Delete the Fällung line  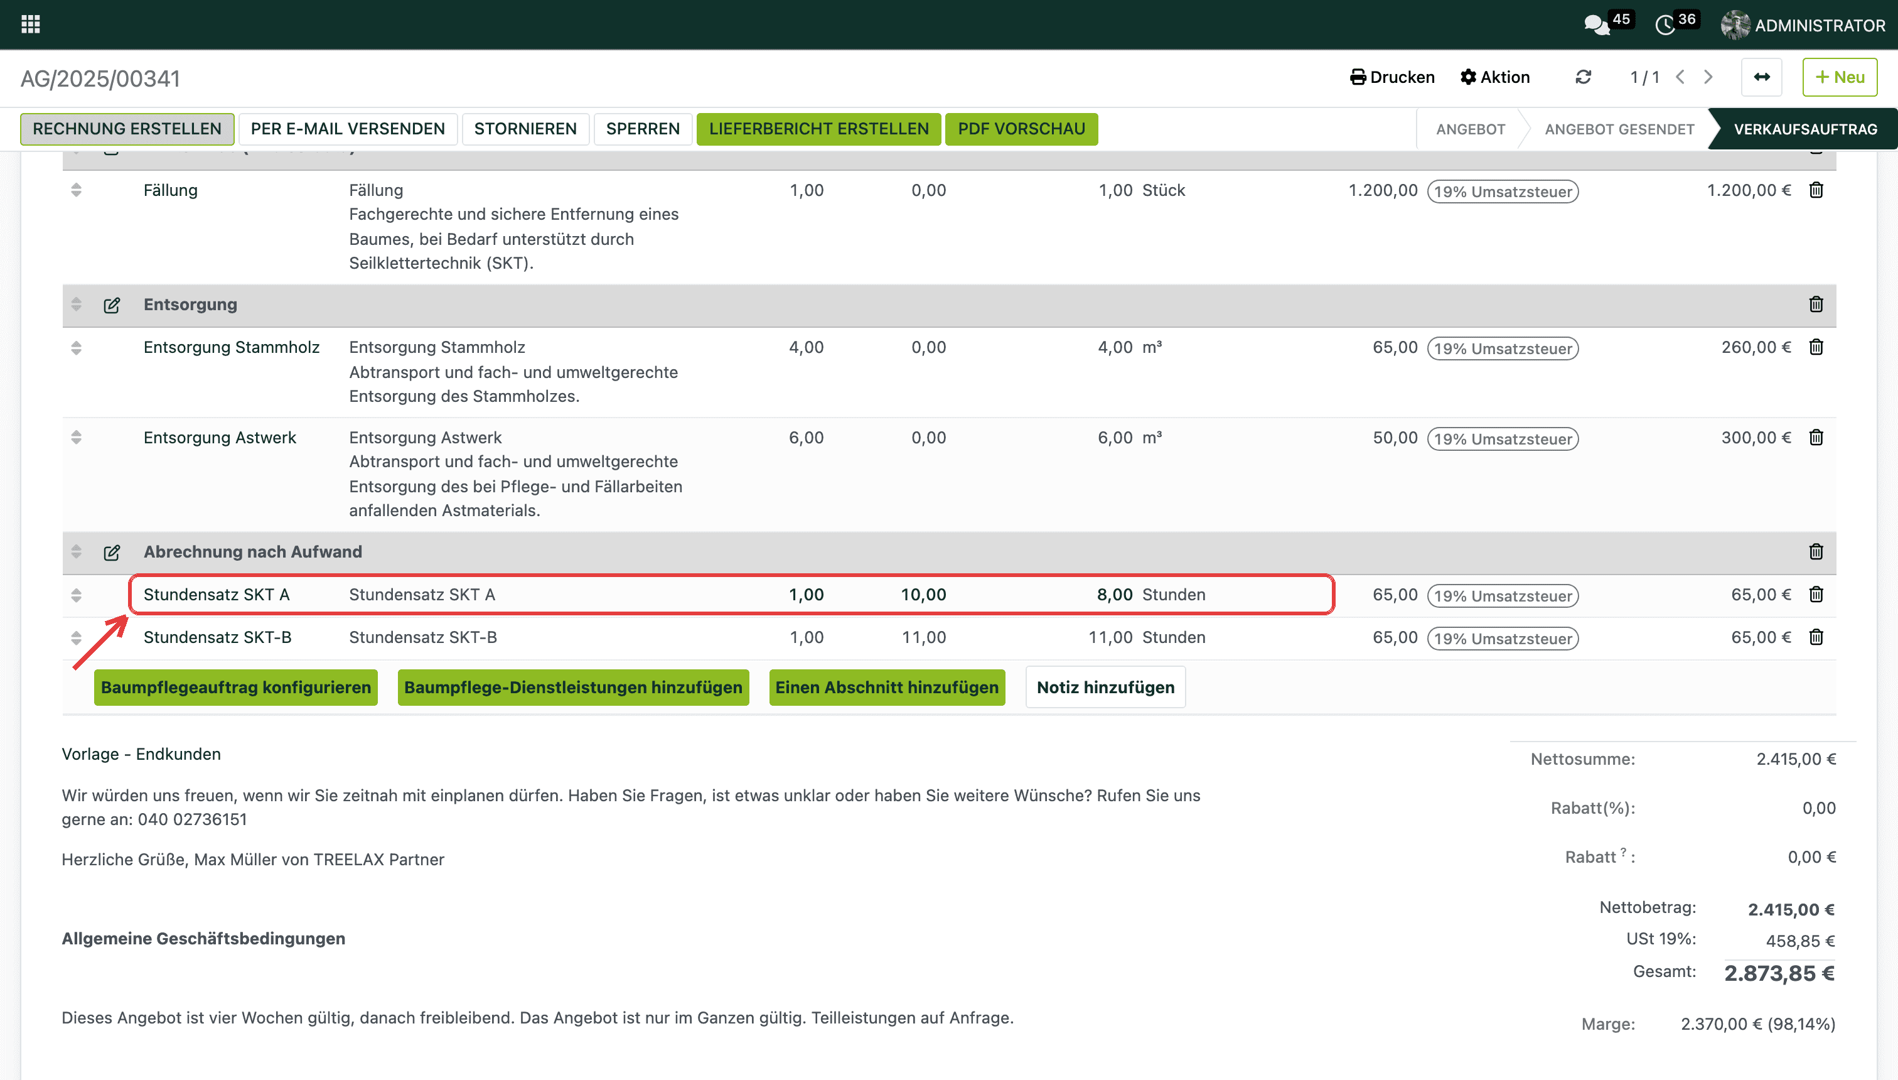pyautogui.click(x=1816, y=190)
